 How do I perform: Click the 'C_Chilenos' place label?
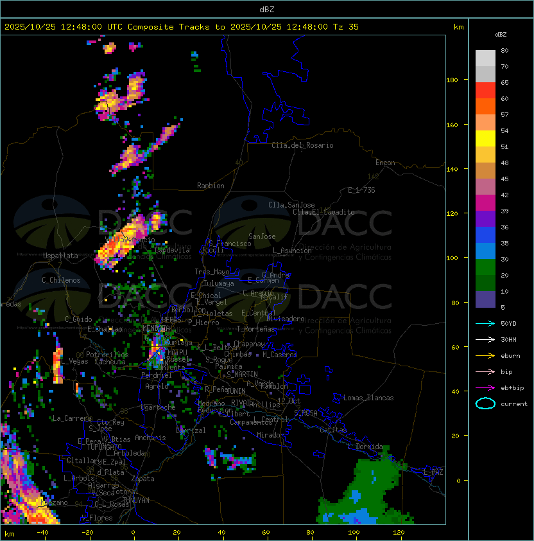(61, 280)
